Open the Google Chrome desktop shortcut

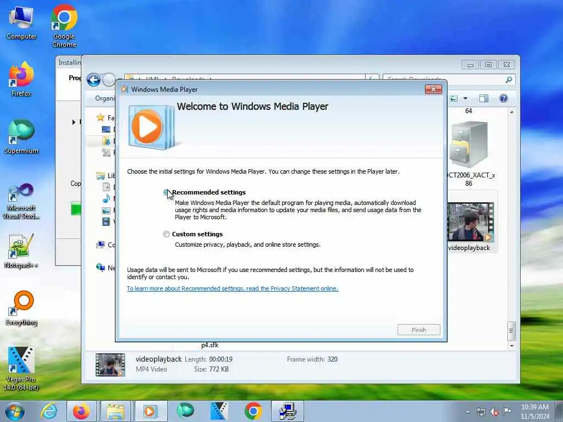point(64,26)
